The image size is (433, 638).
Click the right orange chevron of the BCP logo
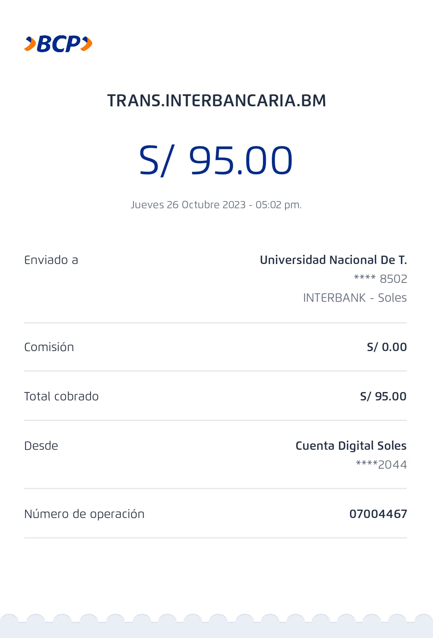pos(87,44)
